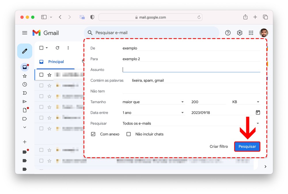
Task: Open the snoozed clock icon in sidebar
Action: (25, 84)
